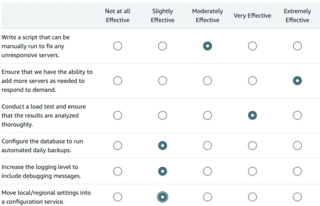Choose Very Effective for adding more servers

[252, 81]
